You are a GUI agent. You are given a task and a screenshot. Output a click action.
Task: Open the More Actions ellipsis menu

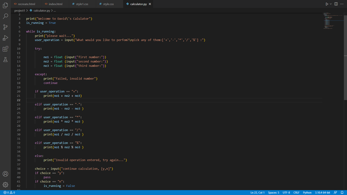342,4
